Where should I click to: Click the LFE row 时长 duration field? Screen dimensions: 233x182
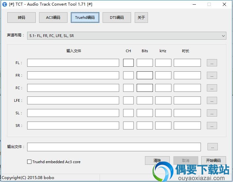click(187, 100)
